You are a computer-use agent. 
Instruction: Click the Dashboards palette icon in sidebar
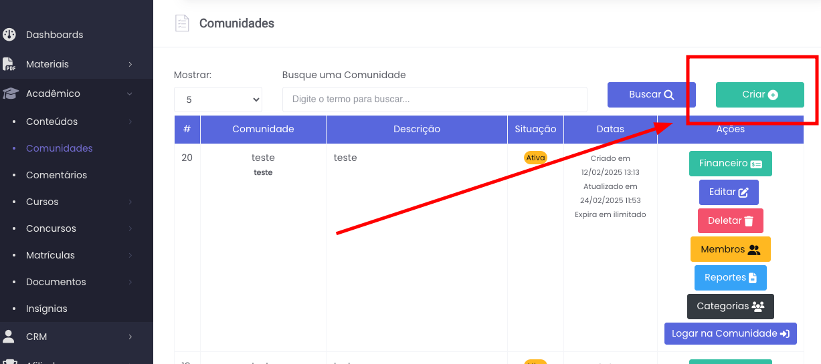pos(9,35)
